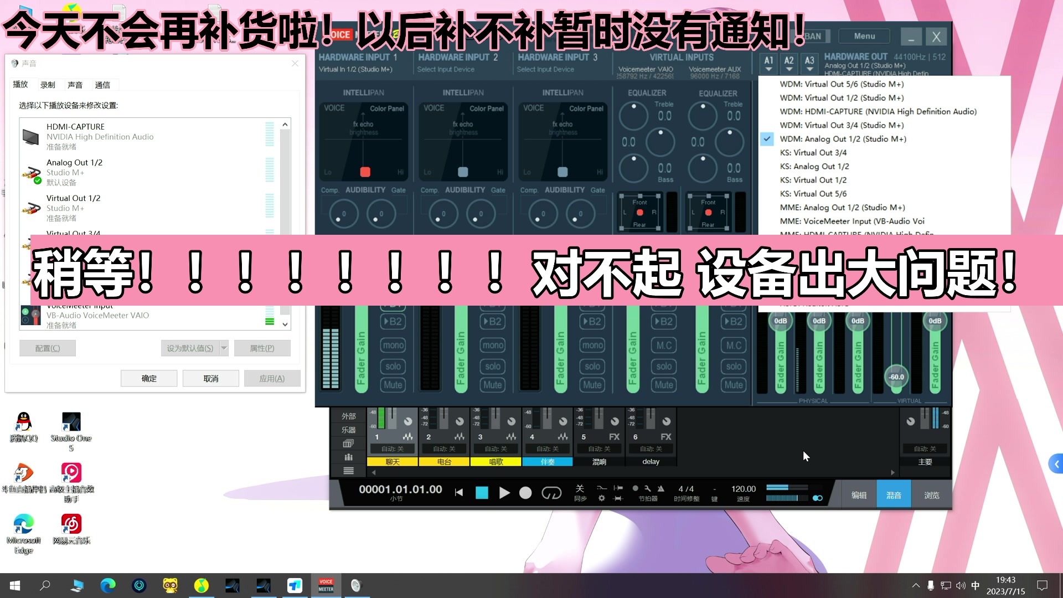The height and width of the screenshot is (598, 1063).
Task: Click the record button in Studio One transport
Action: (x=525, y=493)
